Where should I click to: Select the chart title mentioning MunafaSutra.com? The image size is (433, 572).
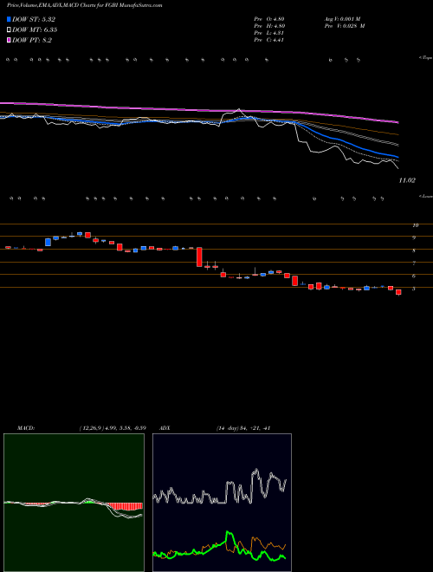[85, 5]
